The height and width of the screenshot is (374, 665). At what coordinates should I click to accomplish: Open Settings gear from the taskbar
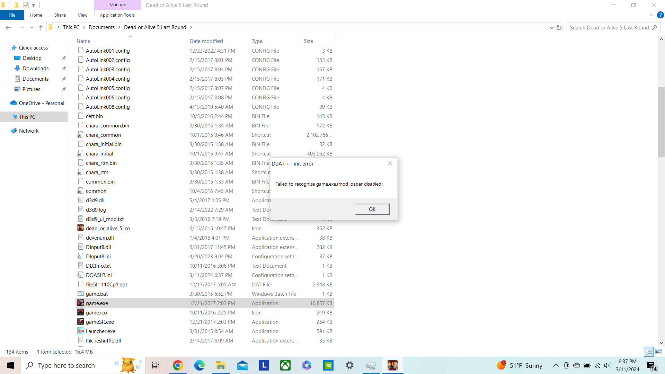tap(350, 365)
